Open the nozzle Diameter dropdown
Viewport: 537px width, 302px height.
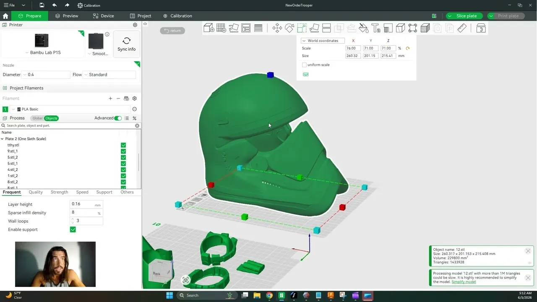coord(46,75)
